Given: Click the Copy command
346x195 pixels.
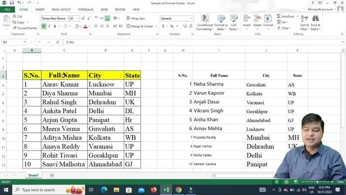Looking at the screenshot, I should 18,22.
